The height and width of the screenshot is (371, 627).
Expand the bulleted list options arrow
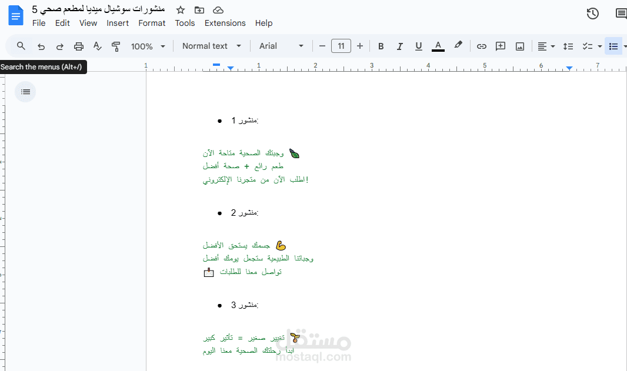[625, 46]
